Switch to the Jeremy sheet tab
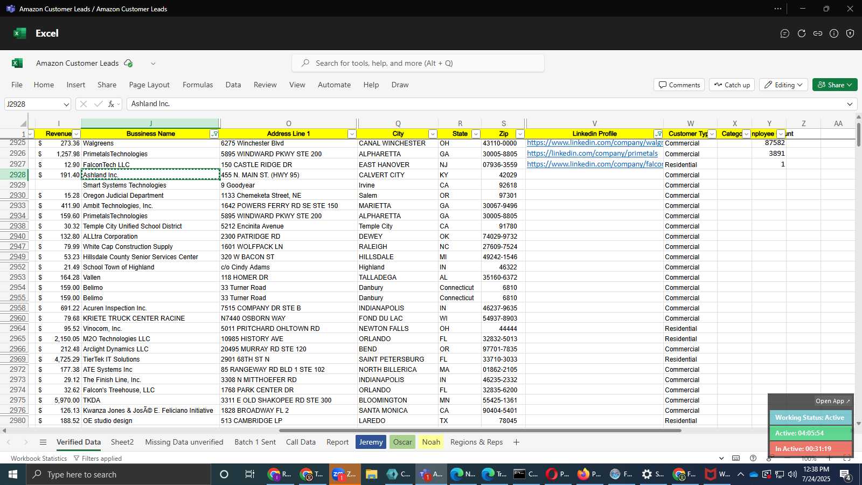This screenshot has height=485, width=862. coord(371,442)
